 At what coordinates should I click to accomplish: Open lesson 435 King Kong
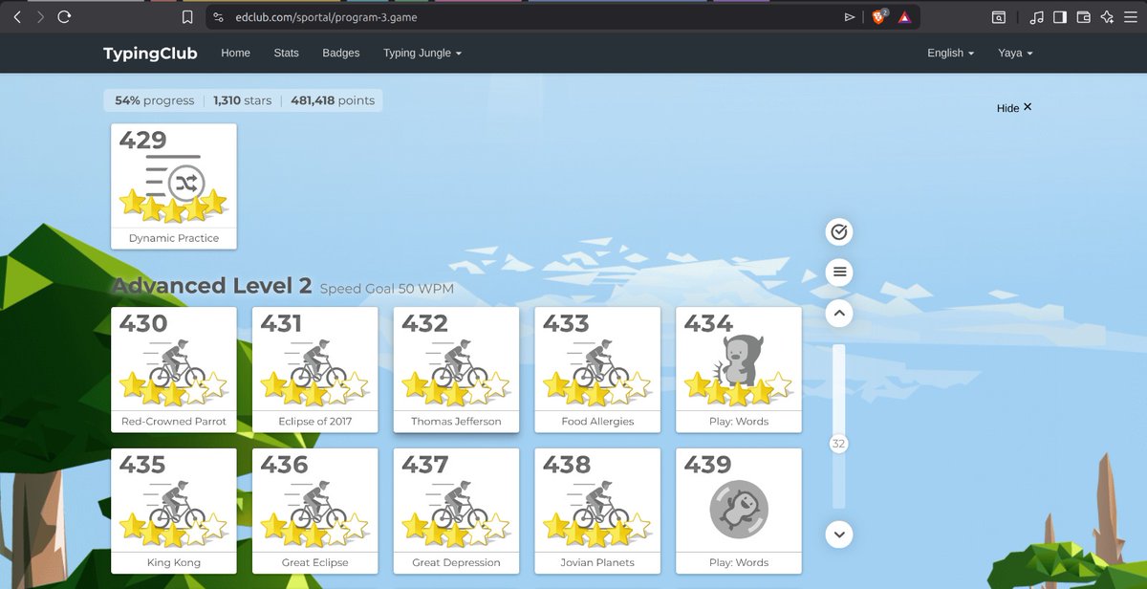click(x=174, y=511)
